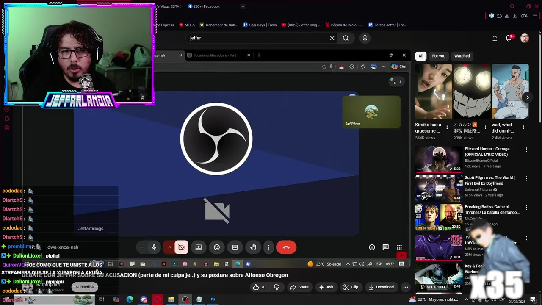
Task: Close Tocadores liberados en Perú tab
Action: tap(249, 55)
